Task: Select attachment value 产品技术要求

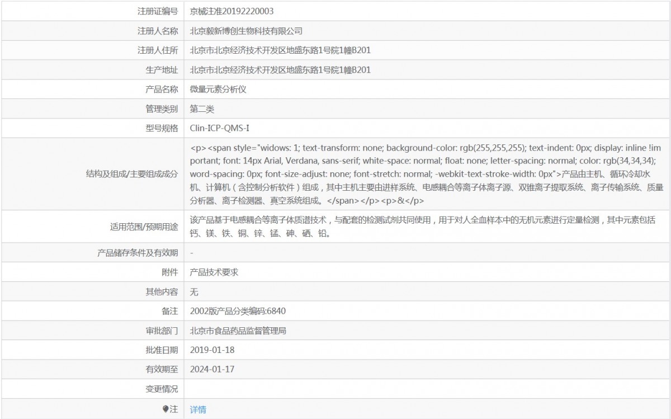Action: [x=214, y=272]
